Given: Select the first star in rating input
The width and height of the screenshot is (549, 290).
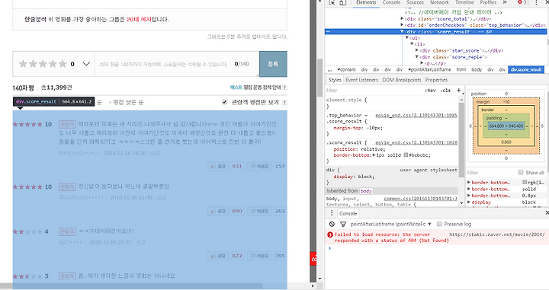Looking at the screenshot, I should (23, 64).
